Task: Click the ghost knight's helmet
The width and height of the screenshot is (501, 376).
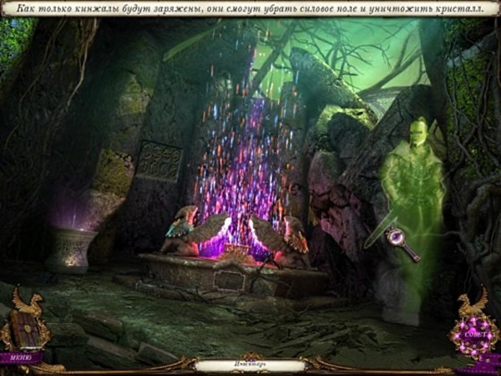Action: (x=419, y=131)
